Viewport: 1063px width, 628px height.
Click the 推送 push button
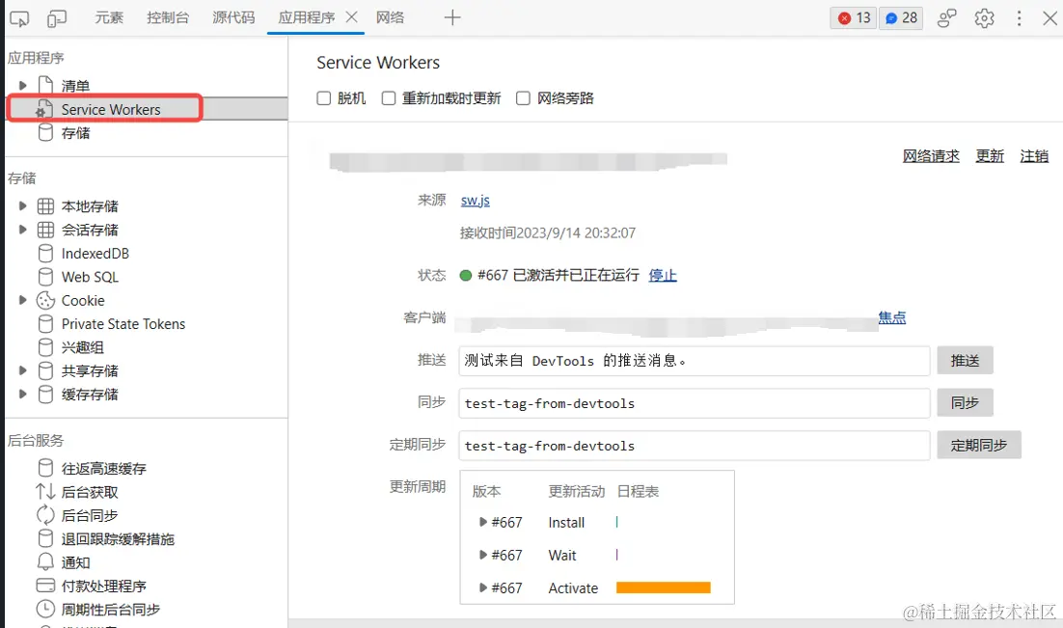point(965,360)
